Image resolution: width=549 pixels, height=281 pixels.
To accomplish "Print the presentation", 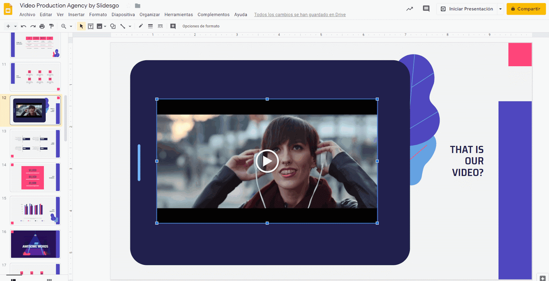I will tap(42, 26).
